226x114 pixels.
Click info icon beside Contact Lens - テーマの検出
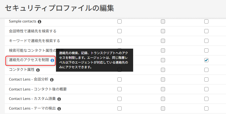coord(59,109)
